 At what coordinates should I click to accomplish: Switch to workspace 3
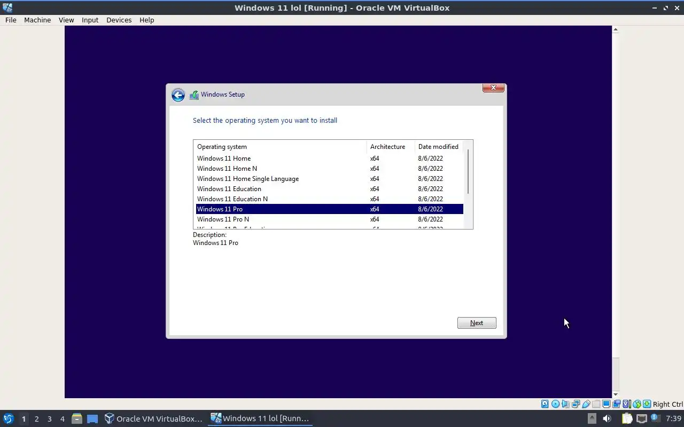tap(49, 419)
